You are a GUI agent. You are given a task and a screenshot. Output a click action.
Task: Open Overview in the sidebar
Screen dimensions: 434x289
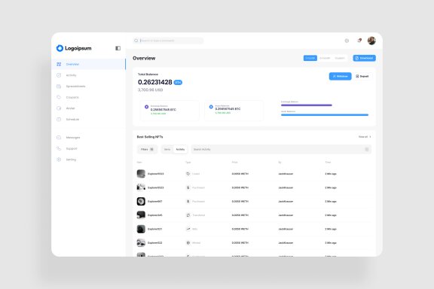(89, 64)
